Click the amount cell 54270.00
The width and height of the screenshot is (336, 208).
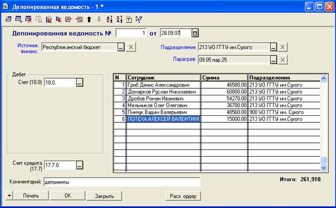click(x=224, y=99)
